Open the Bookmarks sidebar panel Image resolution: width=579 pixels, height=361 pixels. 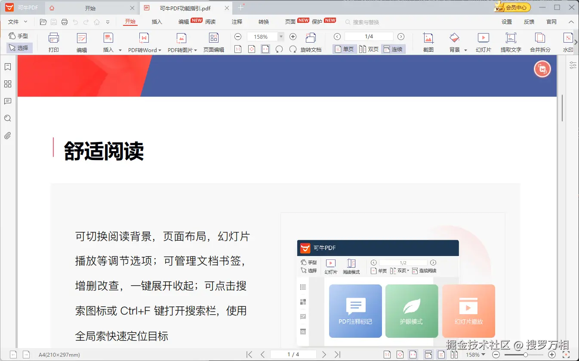(x=7, y=67)
